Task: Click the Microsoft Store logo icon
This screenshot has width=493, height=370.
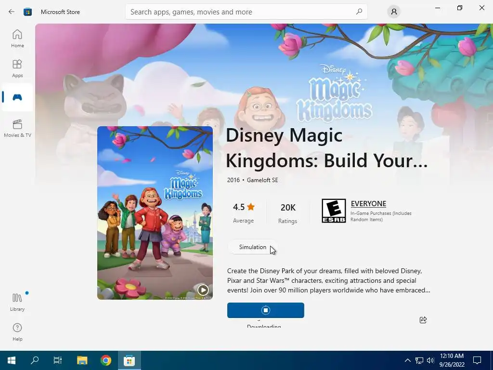Action: pyautogui.click(x=27, y=12)
